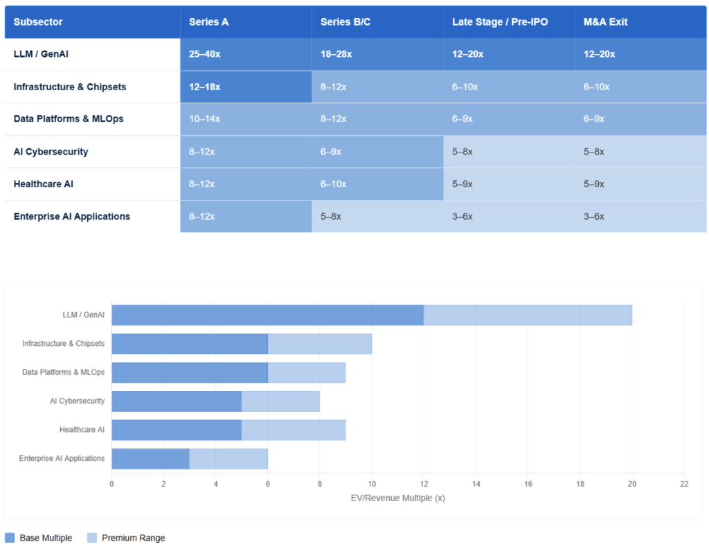Click Data Platforms & MLOps Series B/C 8–12x cell

pyautogui.click(x=377, y=119)
